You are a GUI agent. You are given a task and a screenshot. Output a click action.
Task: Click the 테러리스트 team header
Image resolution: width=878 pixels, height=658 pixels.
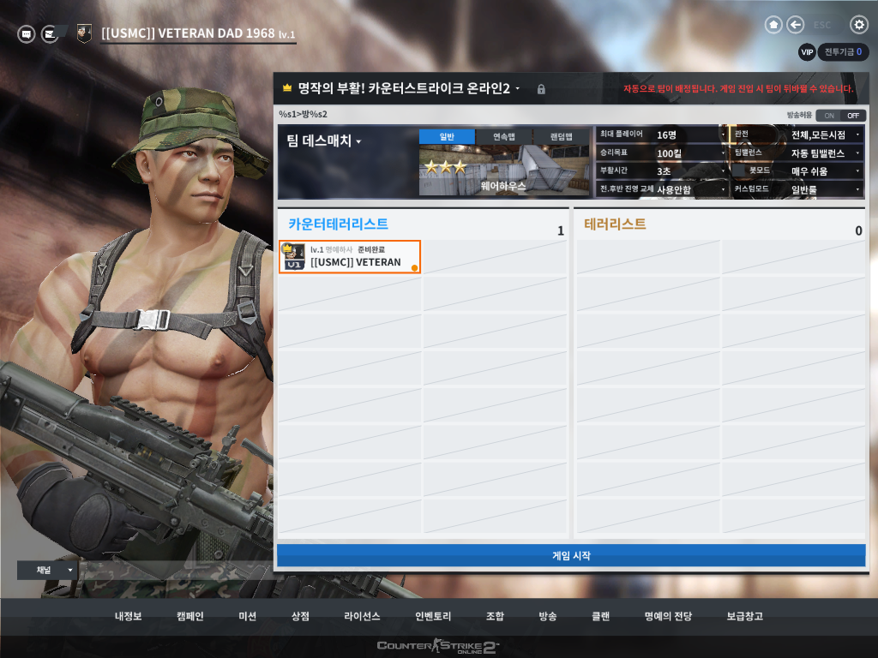[x=615, y=224]
